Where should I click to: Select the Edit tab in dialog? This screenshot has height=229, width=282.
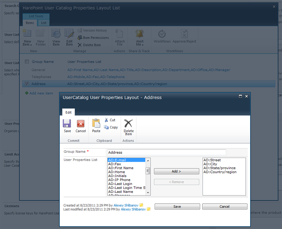[69, 112]
